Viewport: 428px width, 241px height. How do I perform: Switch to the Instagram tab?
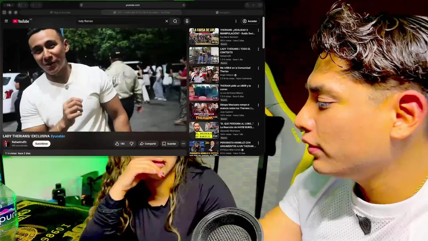click(x=223, y=12)
